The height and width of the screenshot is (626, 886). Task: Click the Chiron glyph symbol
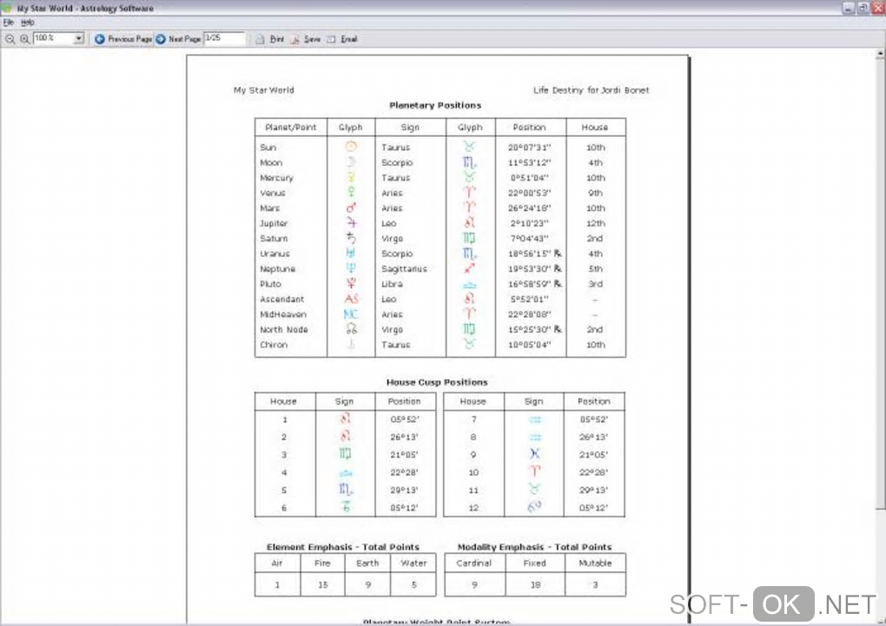tap(351, 344)
